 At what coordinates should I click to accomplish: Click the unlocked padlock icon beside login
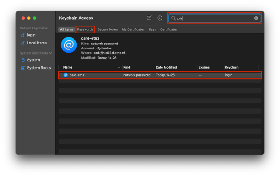point(23,35)
